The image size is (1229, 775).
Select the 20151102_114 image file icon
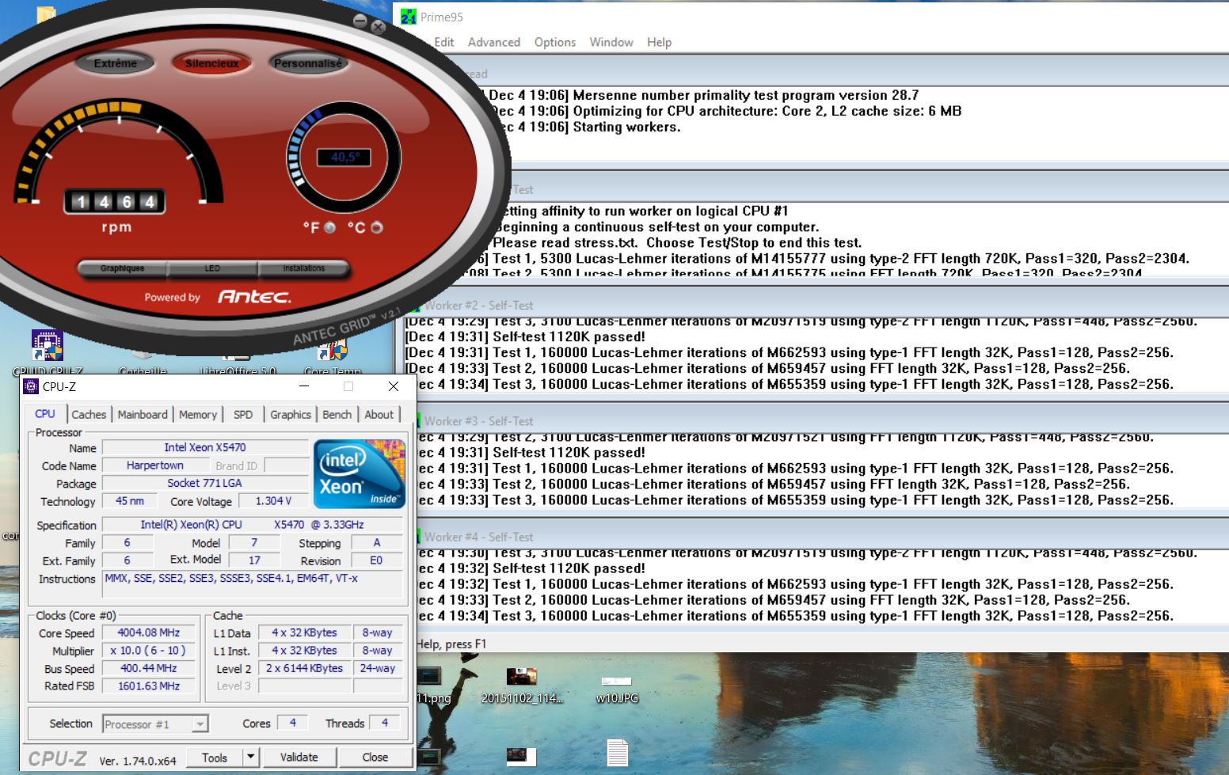521,678
